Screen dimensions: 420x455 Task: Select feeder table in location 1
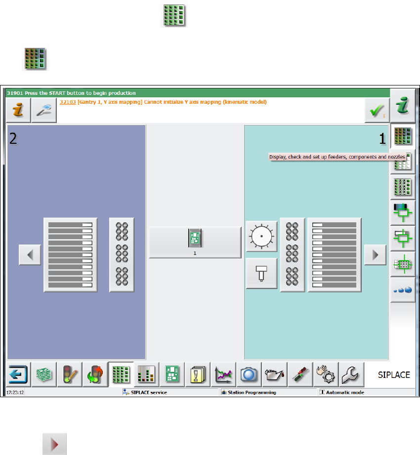(335, 255)
